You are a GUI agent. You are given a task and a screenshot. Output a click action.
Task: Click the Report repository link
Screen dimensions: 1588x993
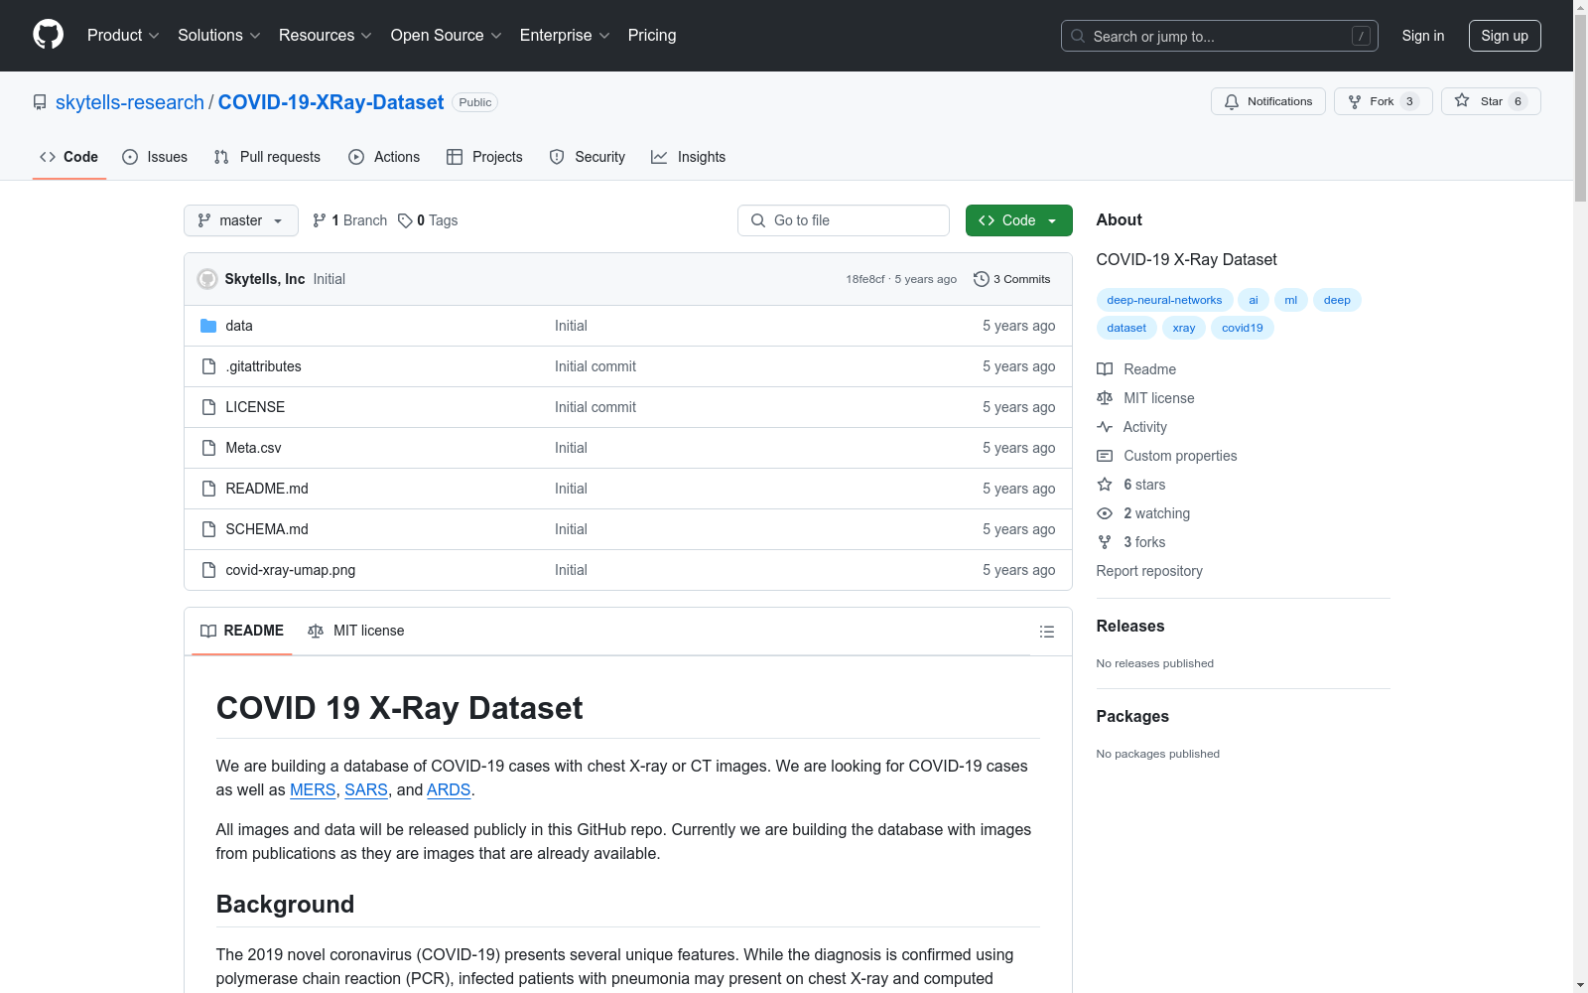[1149, 571]
